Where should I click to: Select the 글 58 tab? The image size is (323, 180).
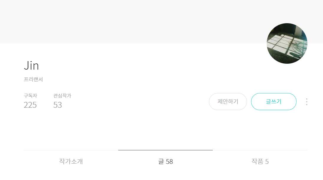(165, 162)
